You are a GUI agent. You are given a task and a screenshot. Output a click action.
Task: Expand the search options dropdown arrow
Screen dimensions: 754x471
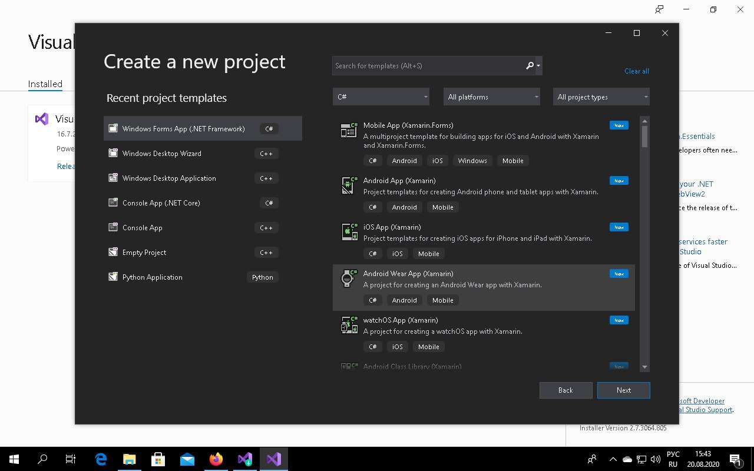coord(538,66)
